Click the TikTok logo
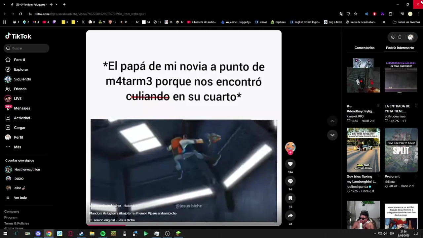 tap(18, 36)
